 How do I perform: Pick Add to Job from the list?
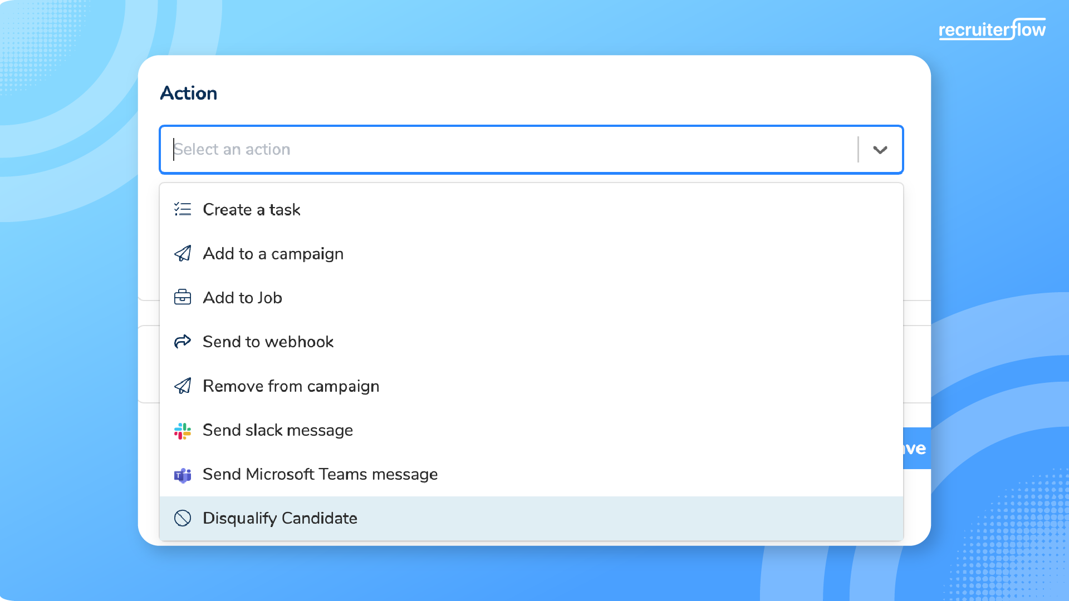242,298
